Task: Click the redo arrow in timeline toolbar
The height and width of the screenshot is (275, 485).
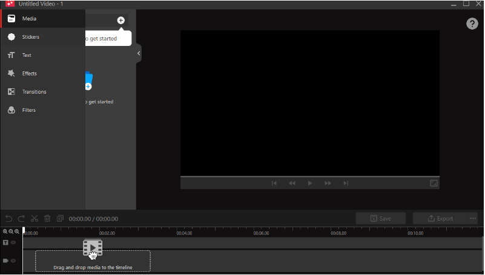Action: (21, 219)
